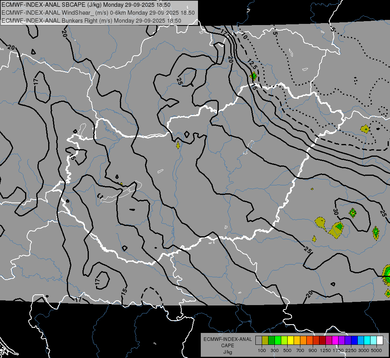
Task: Select the dark maroon red legend swatch
Action: point(322,340)
